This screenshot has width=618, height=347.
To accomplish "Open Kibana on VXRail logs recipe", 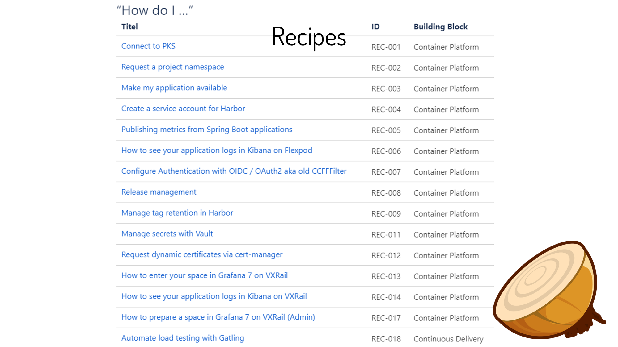I will (x=214, y=296).
